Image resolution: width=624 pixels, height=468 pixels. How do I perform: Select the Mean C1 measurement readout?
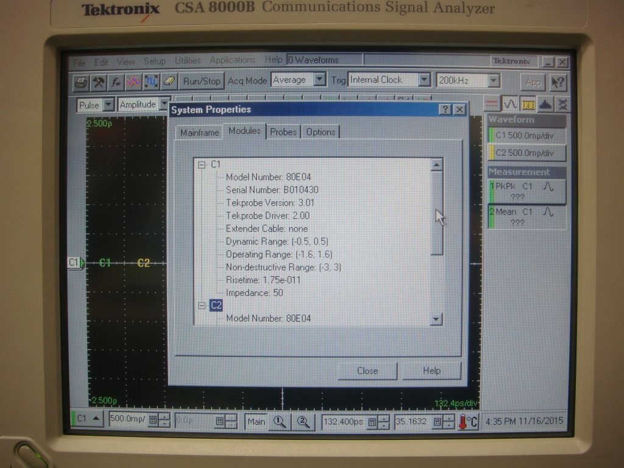pos(526,217)
